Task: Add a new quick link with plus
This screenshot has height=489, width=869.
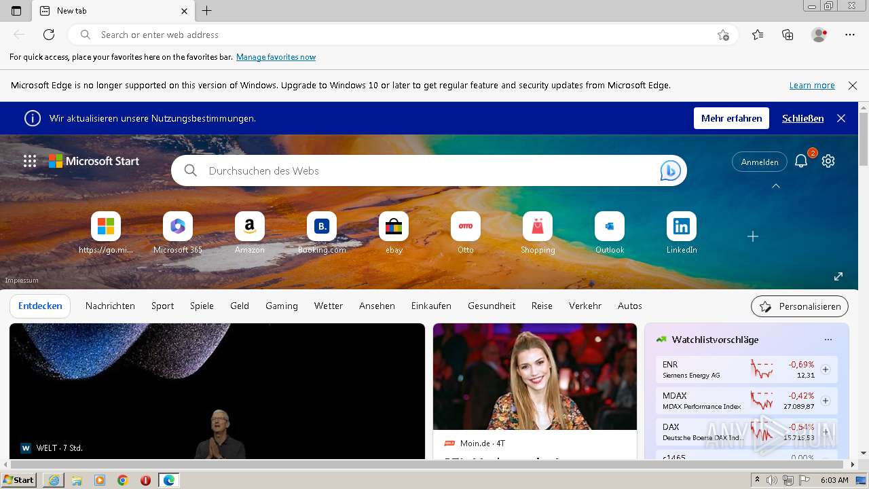Action: click(x=753, y=236)
